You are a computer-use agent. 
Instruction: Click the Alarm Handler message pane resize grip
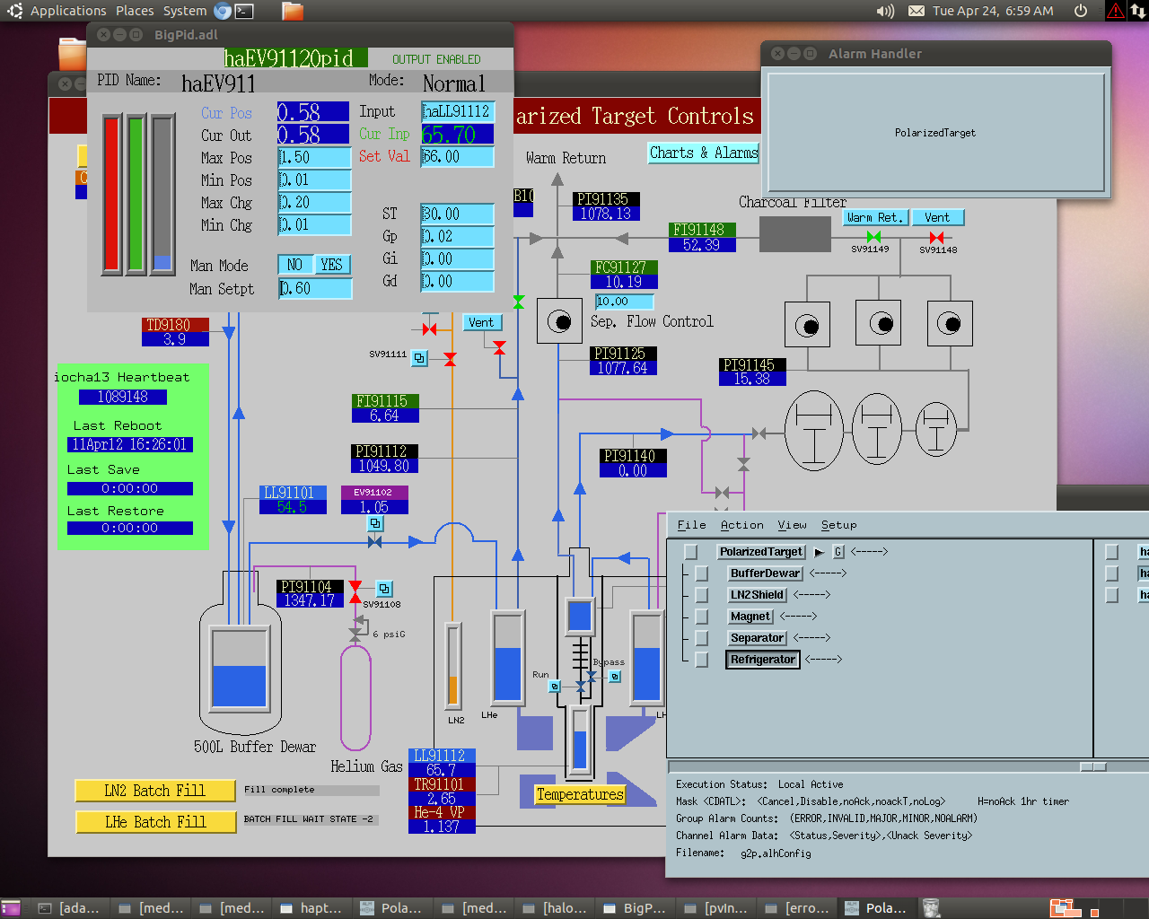[x=1093, y=767]
